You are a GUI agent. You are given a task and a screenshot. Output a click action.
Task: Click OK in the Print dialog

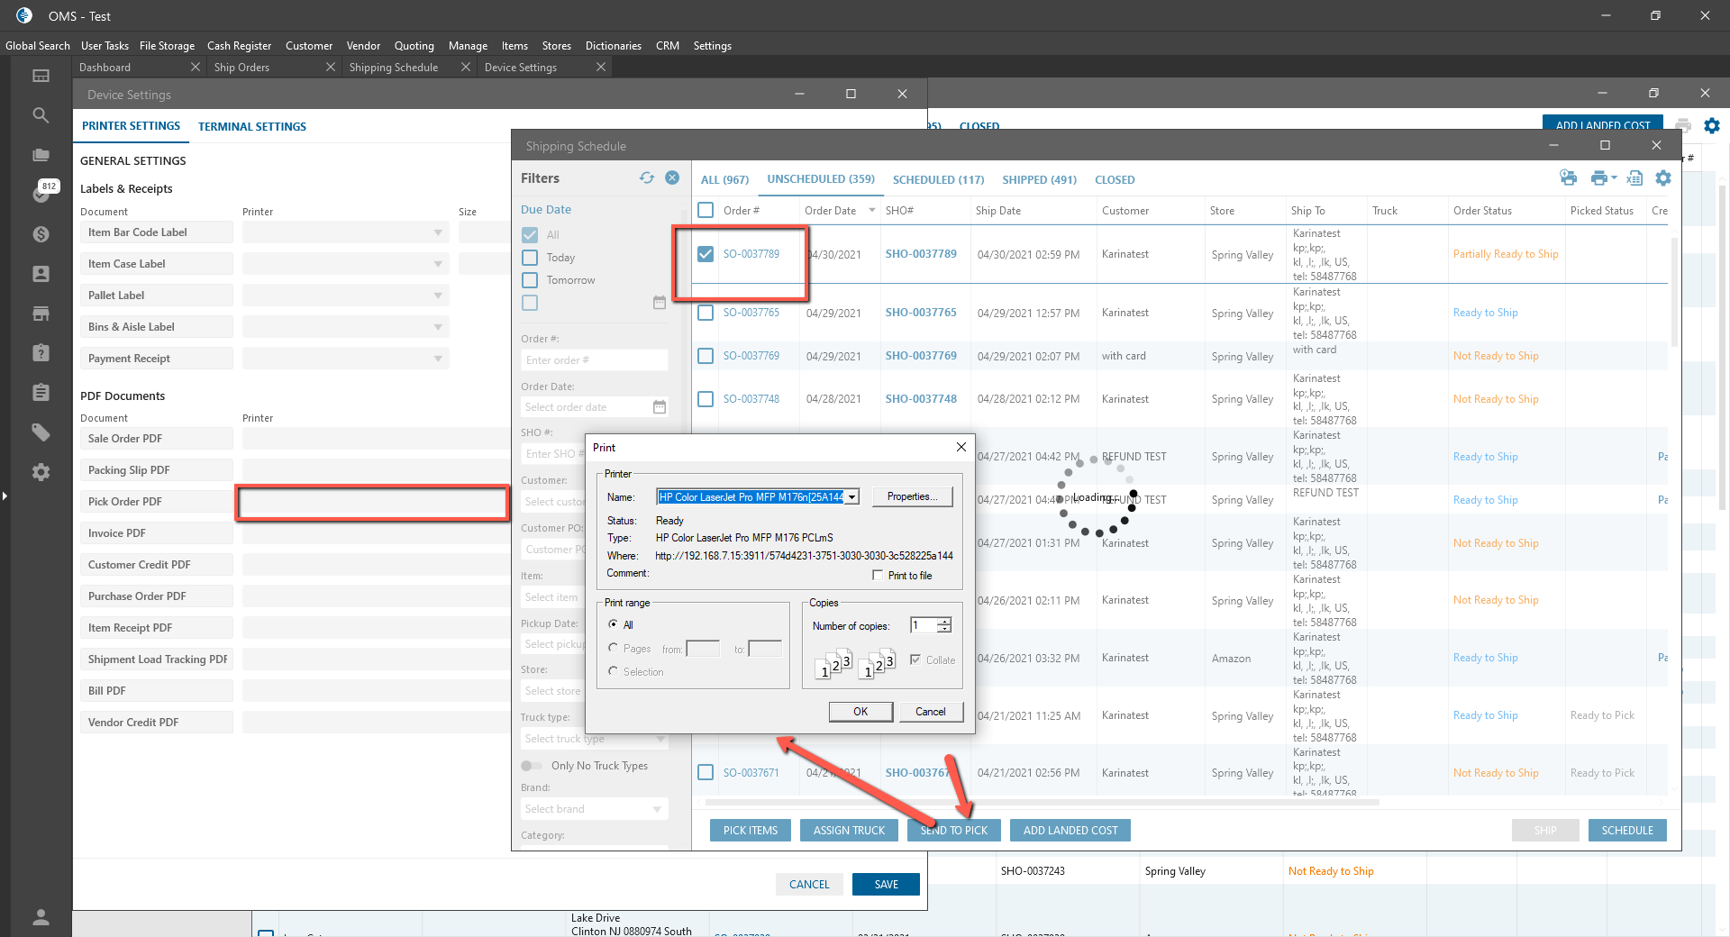coord(860,712)
